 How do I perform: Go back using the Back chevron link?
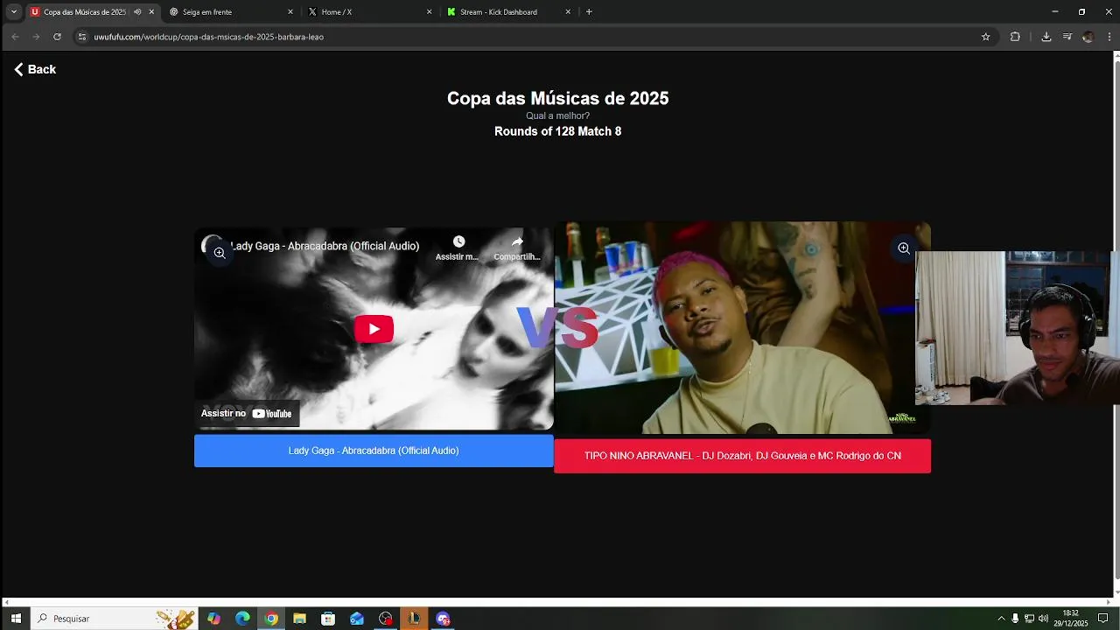coord(35,69)
